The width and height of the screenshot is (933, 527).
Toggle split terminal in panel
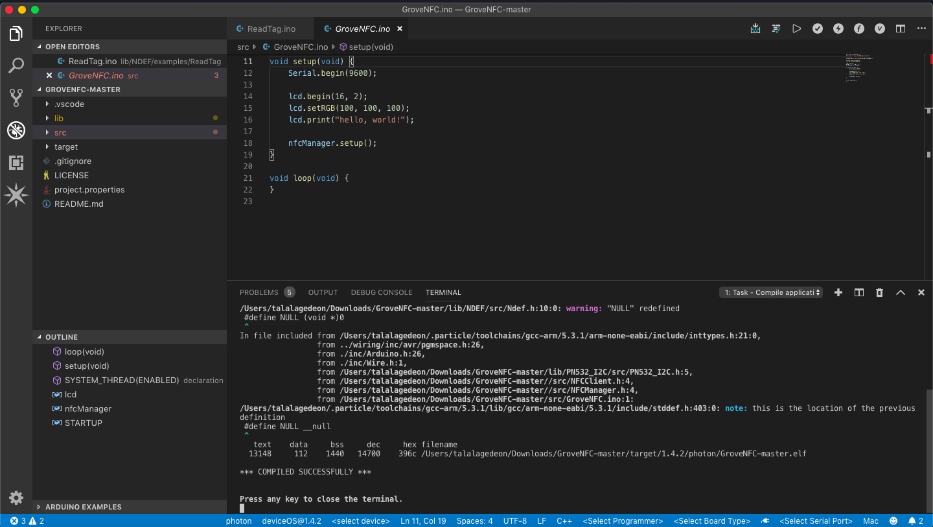point(858,292)
